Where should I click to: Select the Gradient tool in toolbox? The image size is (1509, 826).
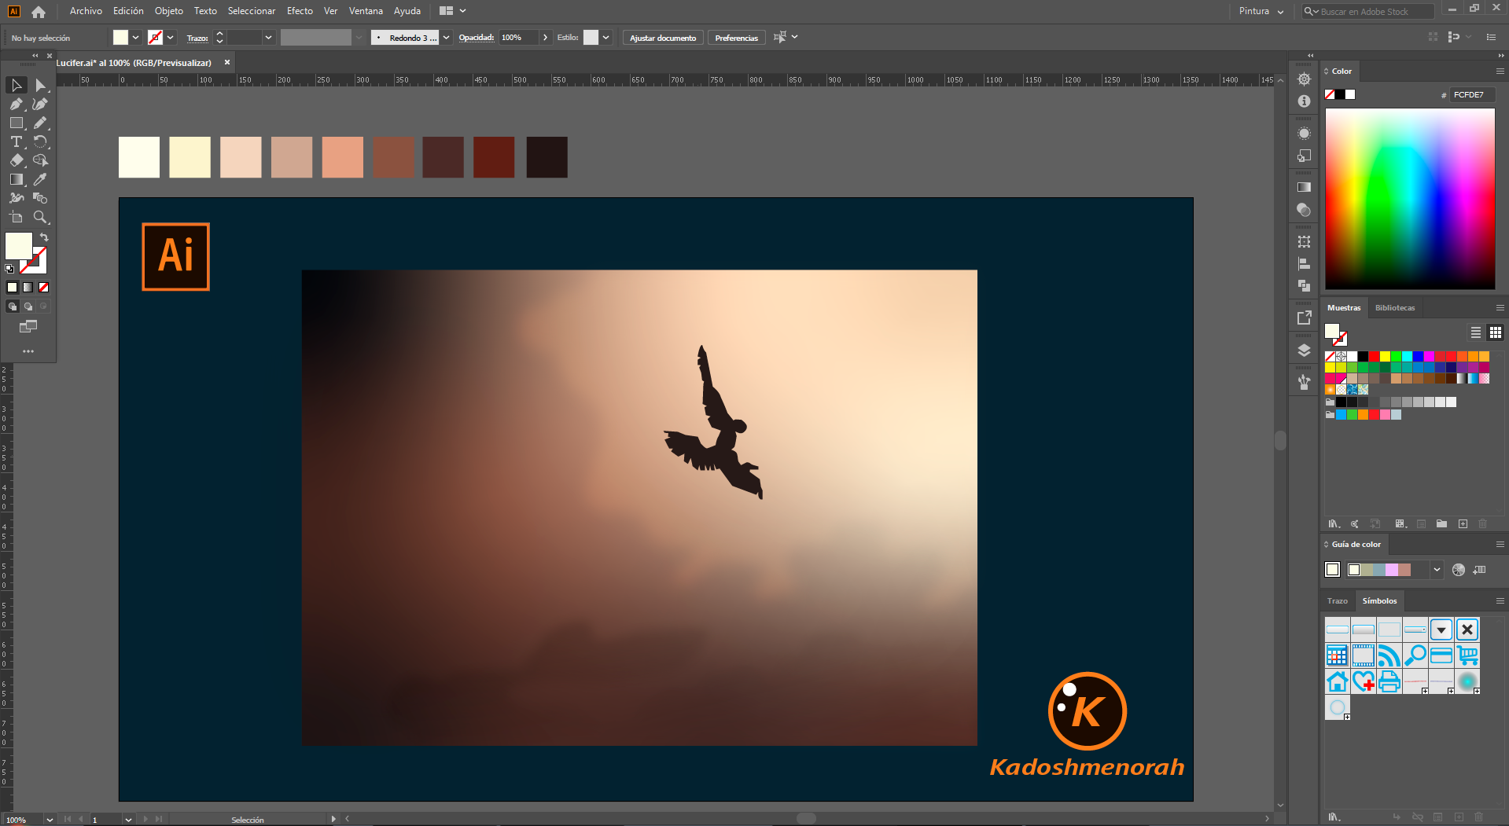17,179
